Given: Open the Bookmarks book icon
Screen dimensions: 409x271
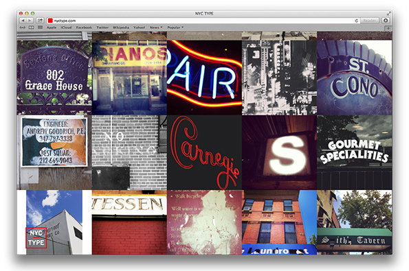Looking at the screenshot, I should (32, 27).
